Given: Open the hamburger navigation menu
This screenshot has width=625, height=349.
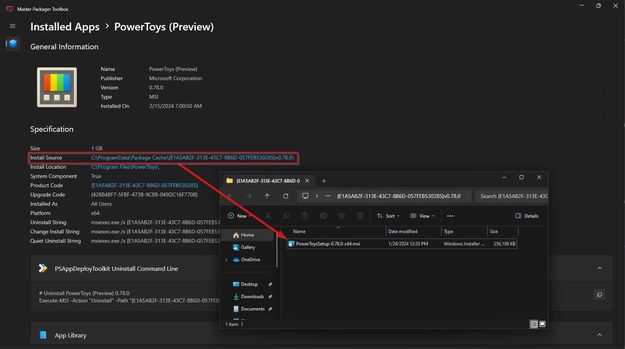Looking at the screenshot, I should (13, 26).
